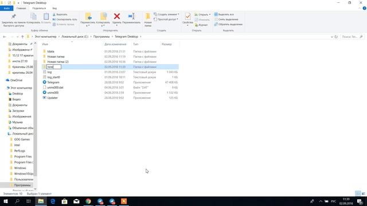This screenshot has height=206, width=367.
Task: Click the Переместить в move-to icon
Action: (x=88, y=17)
